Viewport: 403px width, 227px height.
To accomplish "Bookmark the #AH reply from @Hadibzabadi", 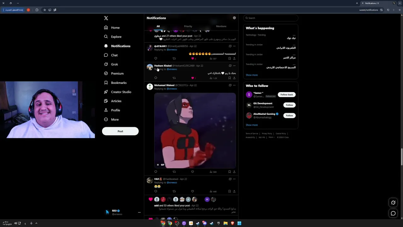I will click(x=230, y=191).
